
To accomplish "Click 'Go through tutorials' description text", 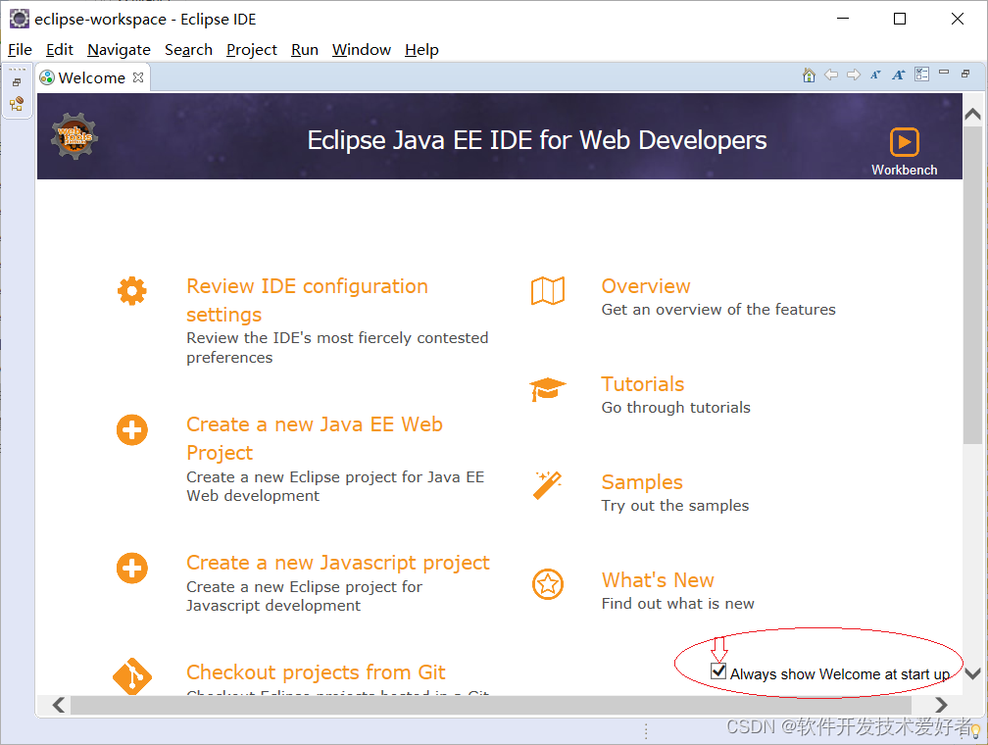I will (675, 408).
